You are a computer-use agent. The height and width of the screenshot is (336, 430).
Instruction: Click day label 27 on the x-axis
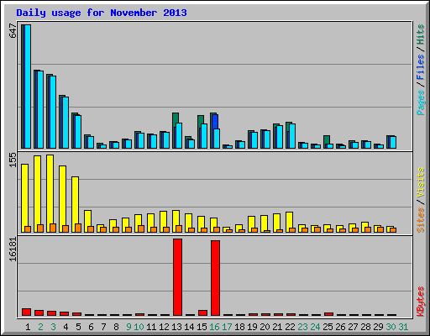pos(353,327)
